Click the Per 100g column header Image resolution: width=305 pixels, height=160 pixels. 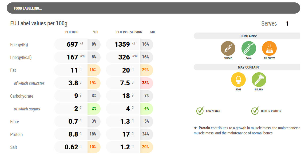coord(72,32)
